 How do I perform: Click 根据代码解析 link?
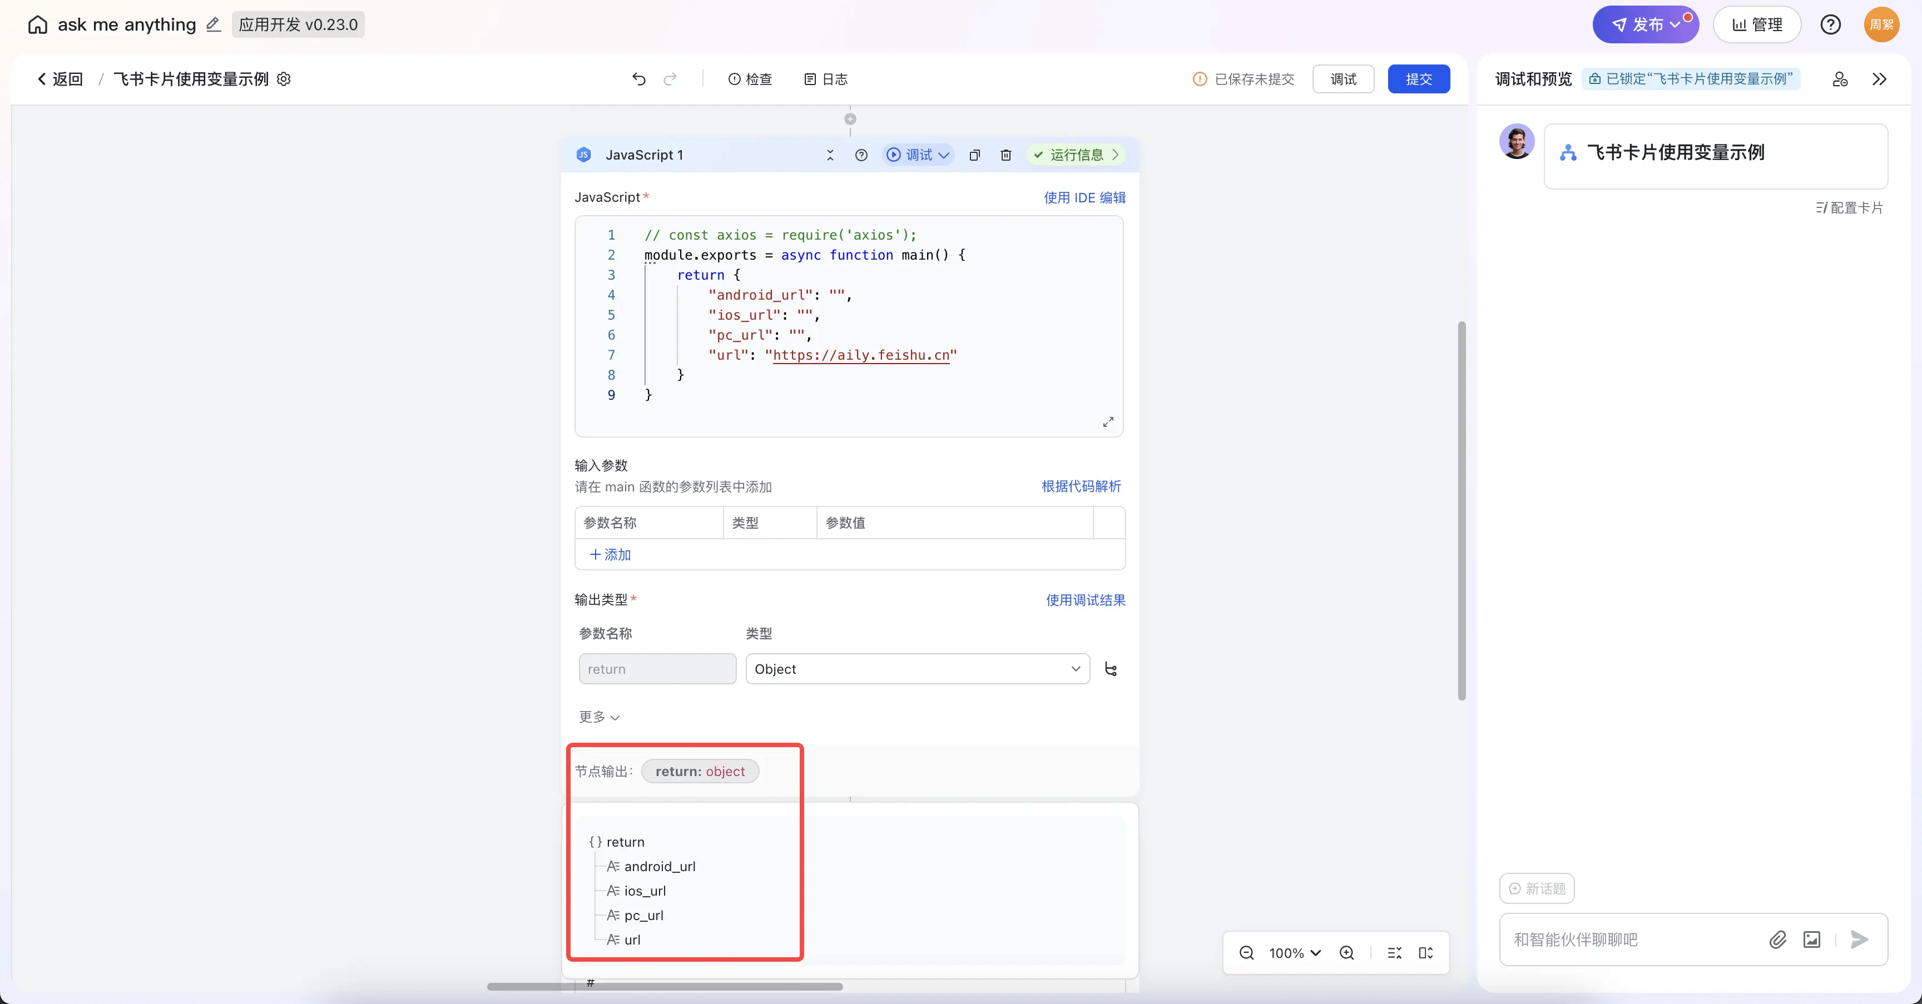1081,486
